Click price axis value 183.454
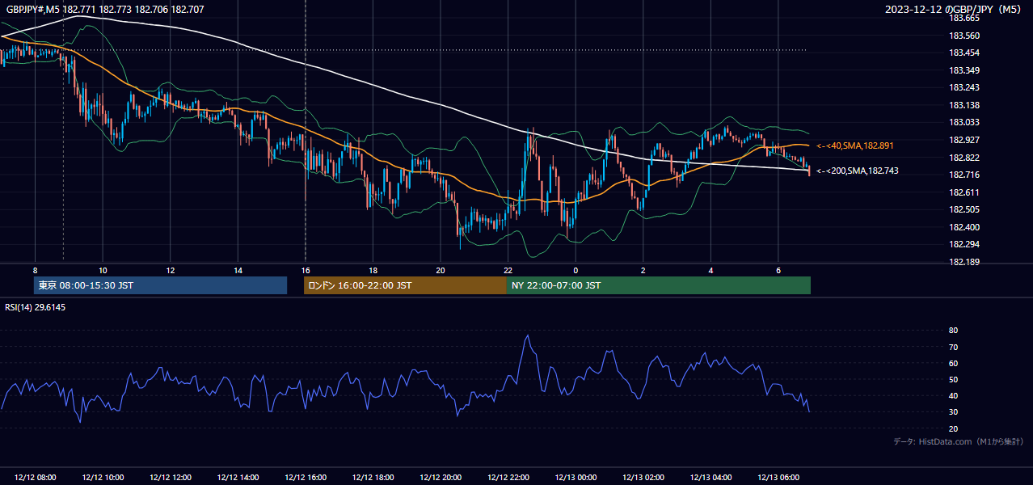 pos(963,53)
